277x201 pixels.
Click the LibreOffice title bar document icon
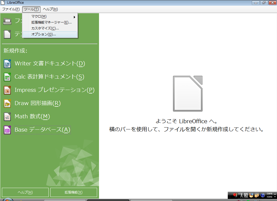coord(3,2)
